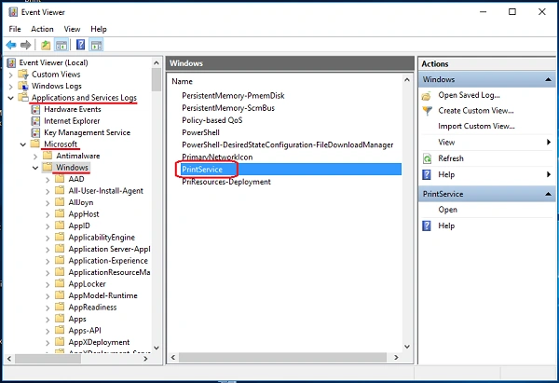Expand the AppHost folder node
Screen dimensions: 559x383
[48, 214]
